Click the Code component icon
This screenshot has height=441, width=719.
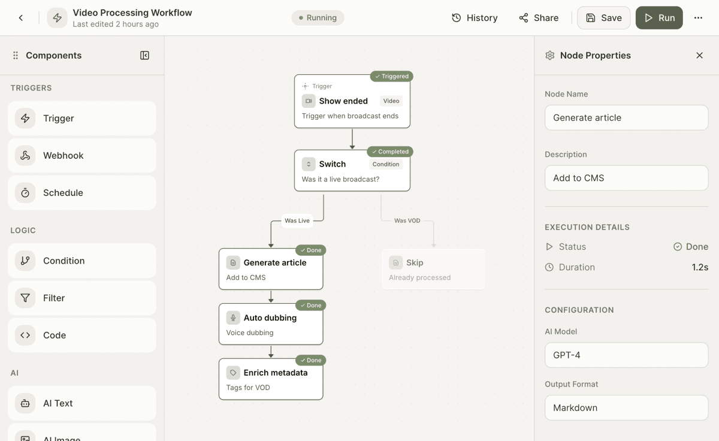pos(25,335)
